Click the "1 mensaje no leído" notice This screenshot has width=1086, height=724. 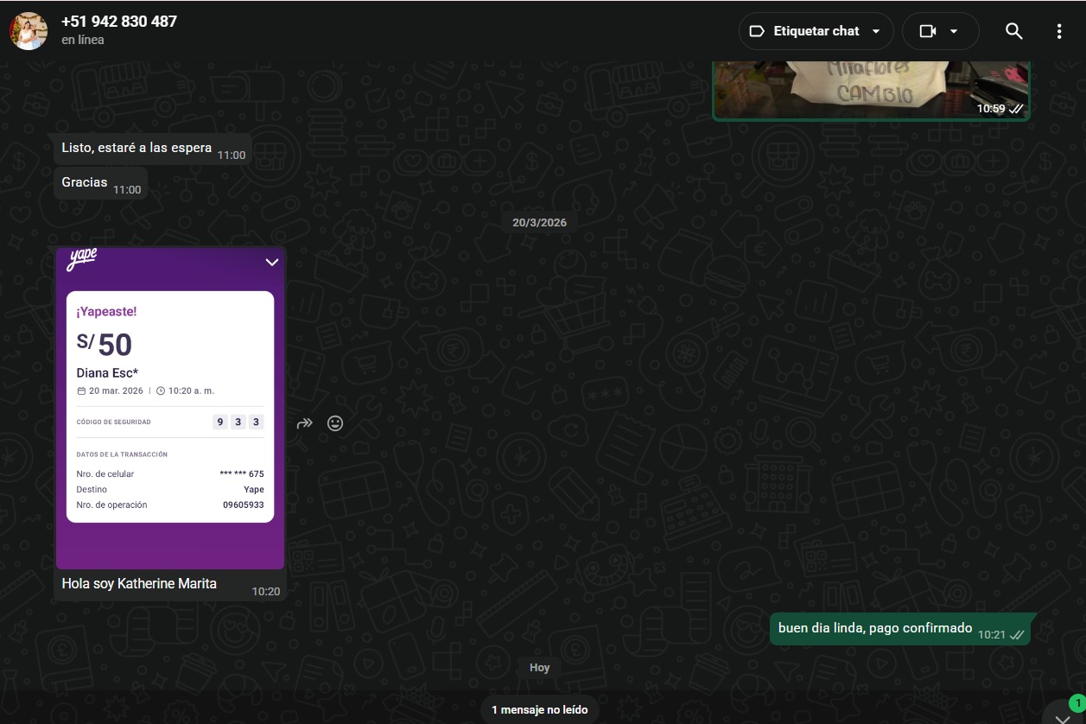(x=539, y=709)
